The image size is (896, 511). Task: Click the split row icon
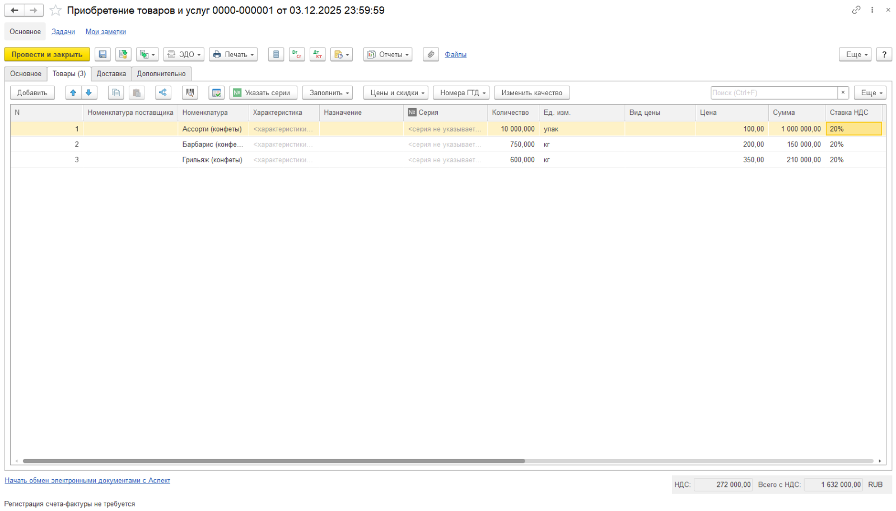pos(163,93)
